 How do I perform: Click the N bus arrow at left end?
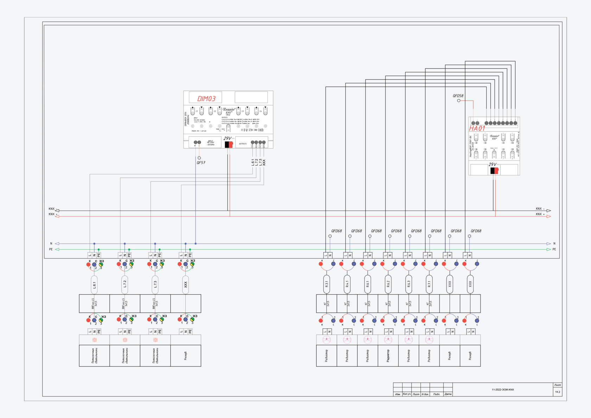tap(57, 244)
